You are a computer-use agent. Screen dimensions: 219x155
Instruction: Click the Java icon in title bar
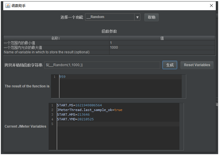click(x=8, y=6)
